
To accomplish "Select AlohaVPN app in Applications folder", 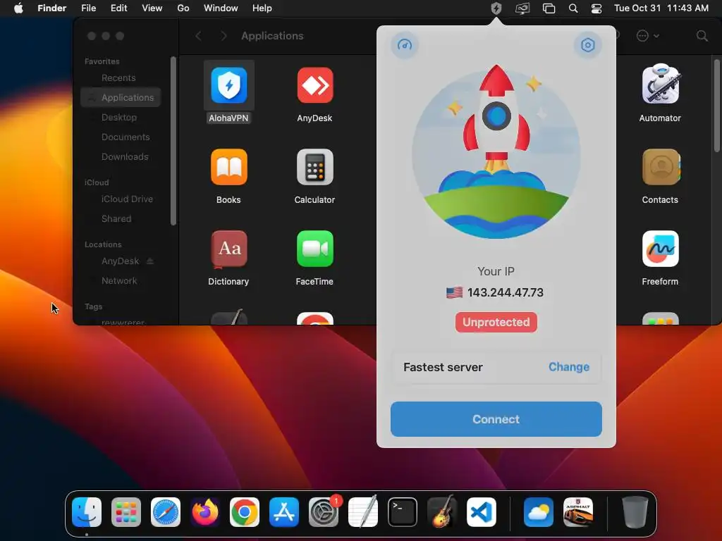I will pos(229,85).
